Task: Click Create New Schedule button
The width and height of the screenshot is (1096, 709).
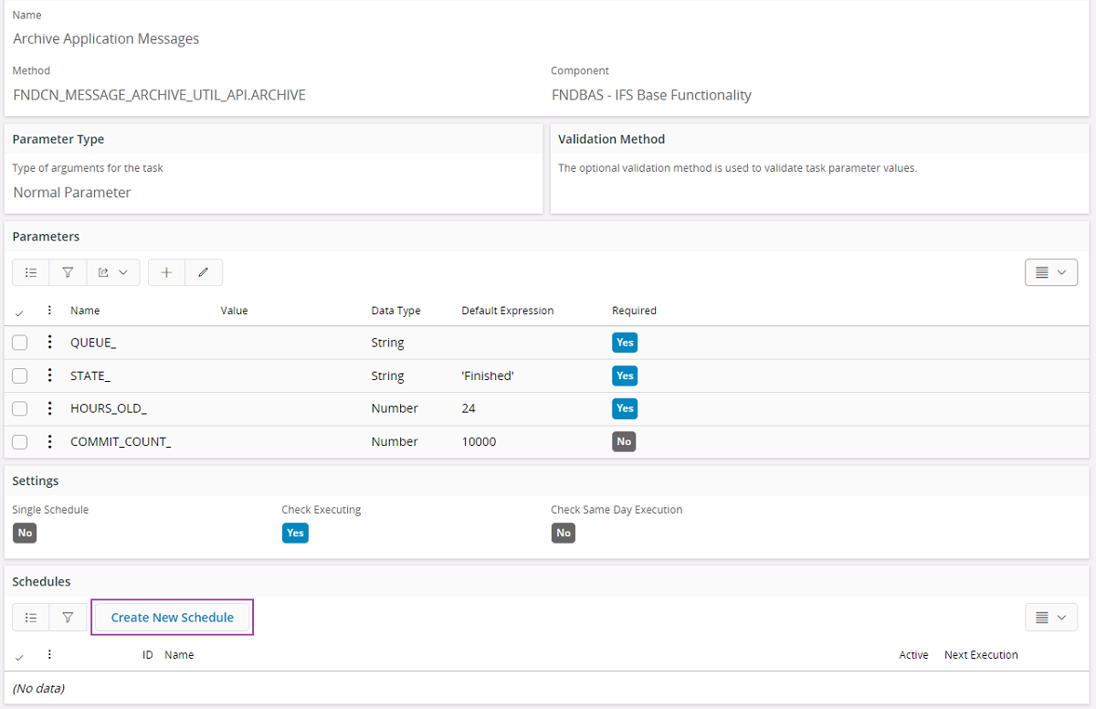Action: [x=172, y=618]
